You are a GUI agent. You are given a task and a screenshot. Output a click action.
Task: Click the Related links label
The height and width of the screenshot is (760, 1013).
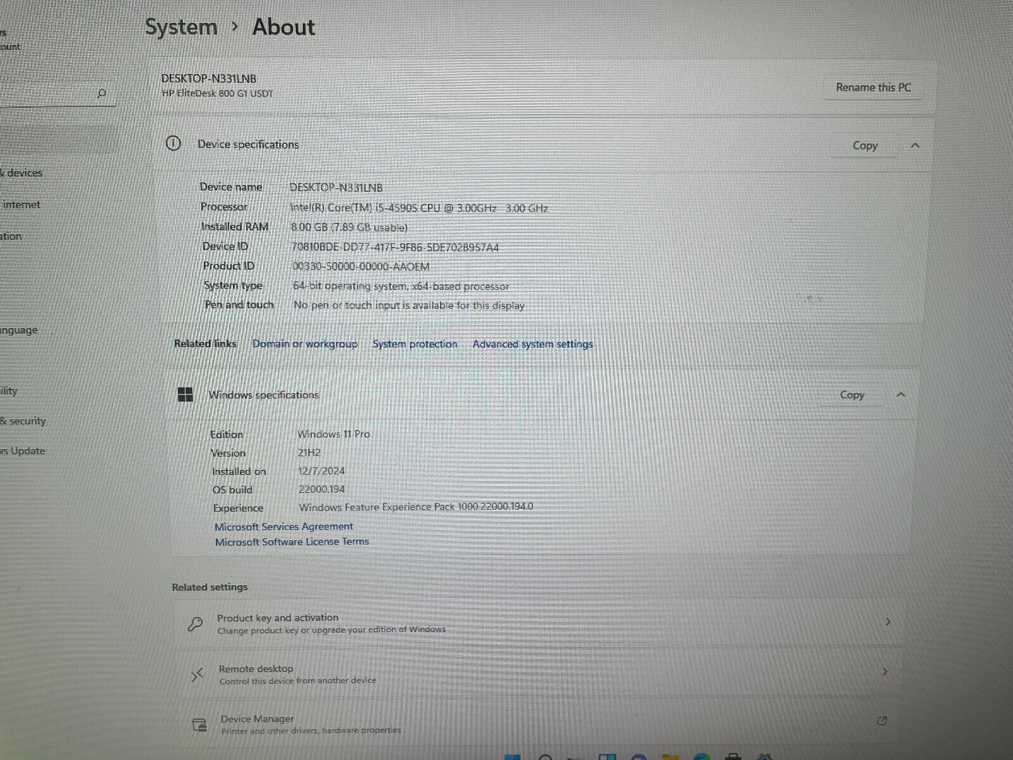click(205, 343)
